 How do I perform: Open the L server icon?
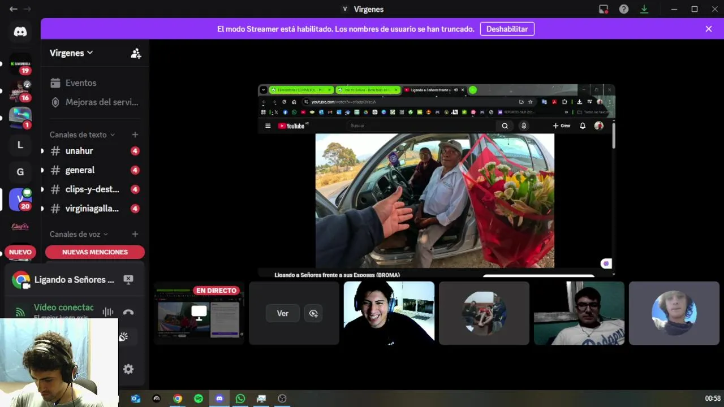pos(20,145)
